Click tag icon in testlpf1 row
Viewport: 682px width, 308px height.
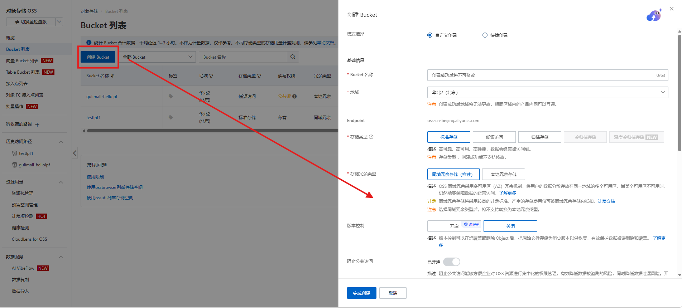click(171, 117)
